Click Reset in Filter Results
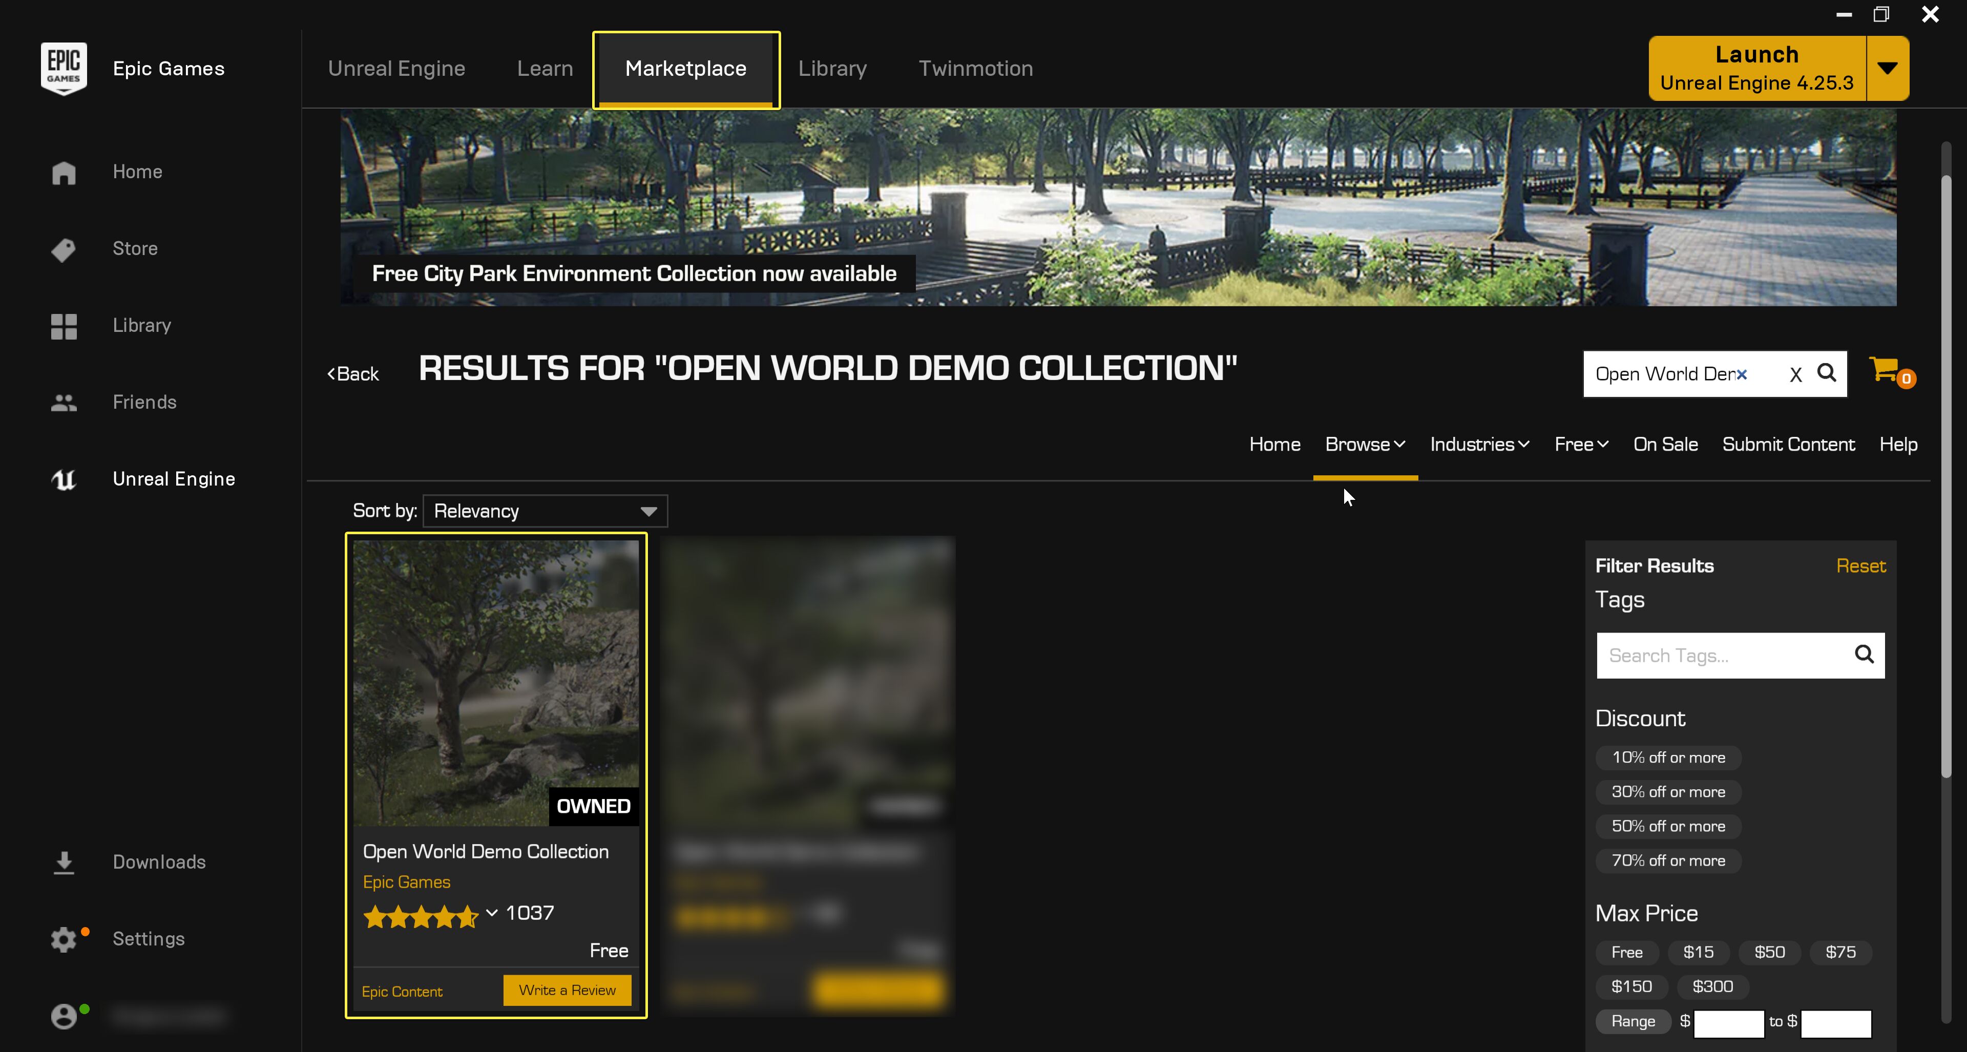 point(1860,566)
